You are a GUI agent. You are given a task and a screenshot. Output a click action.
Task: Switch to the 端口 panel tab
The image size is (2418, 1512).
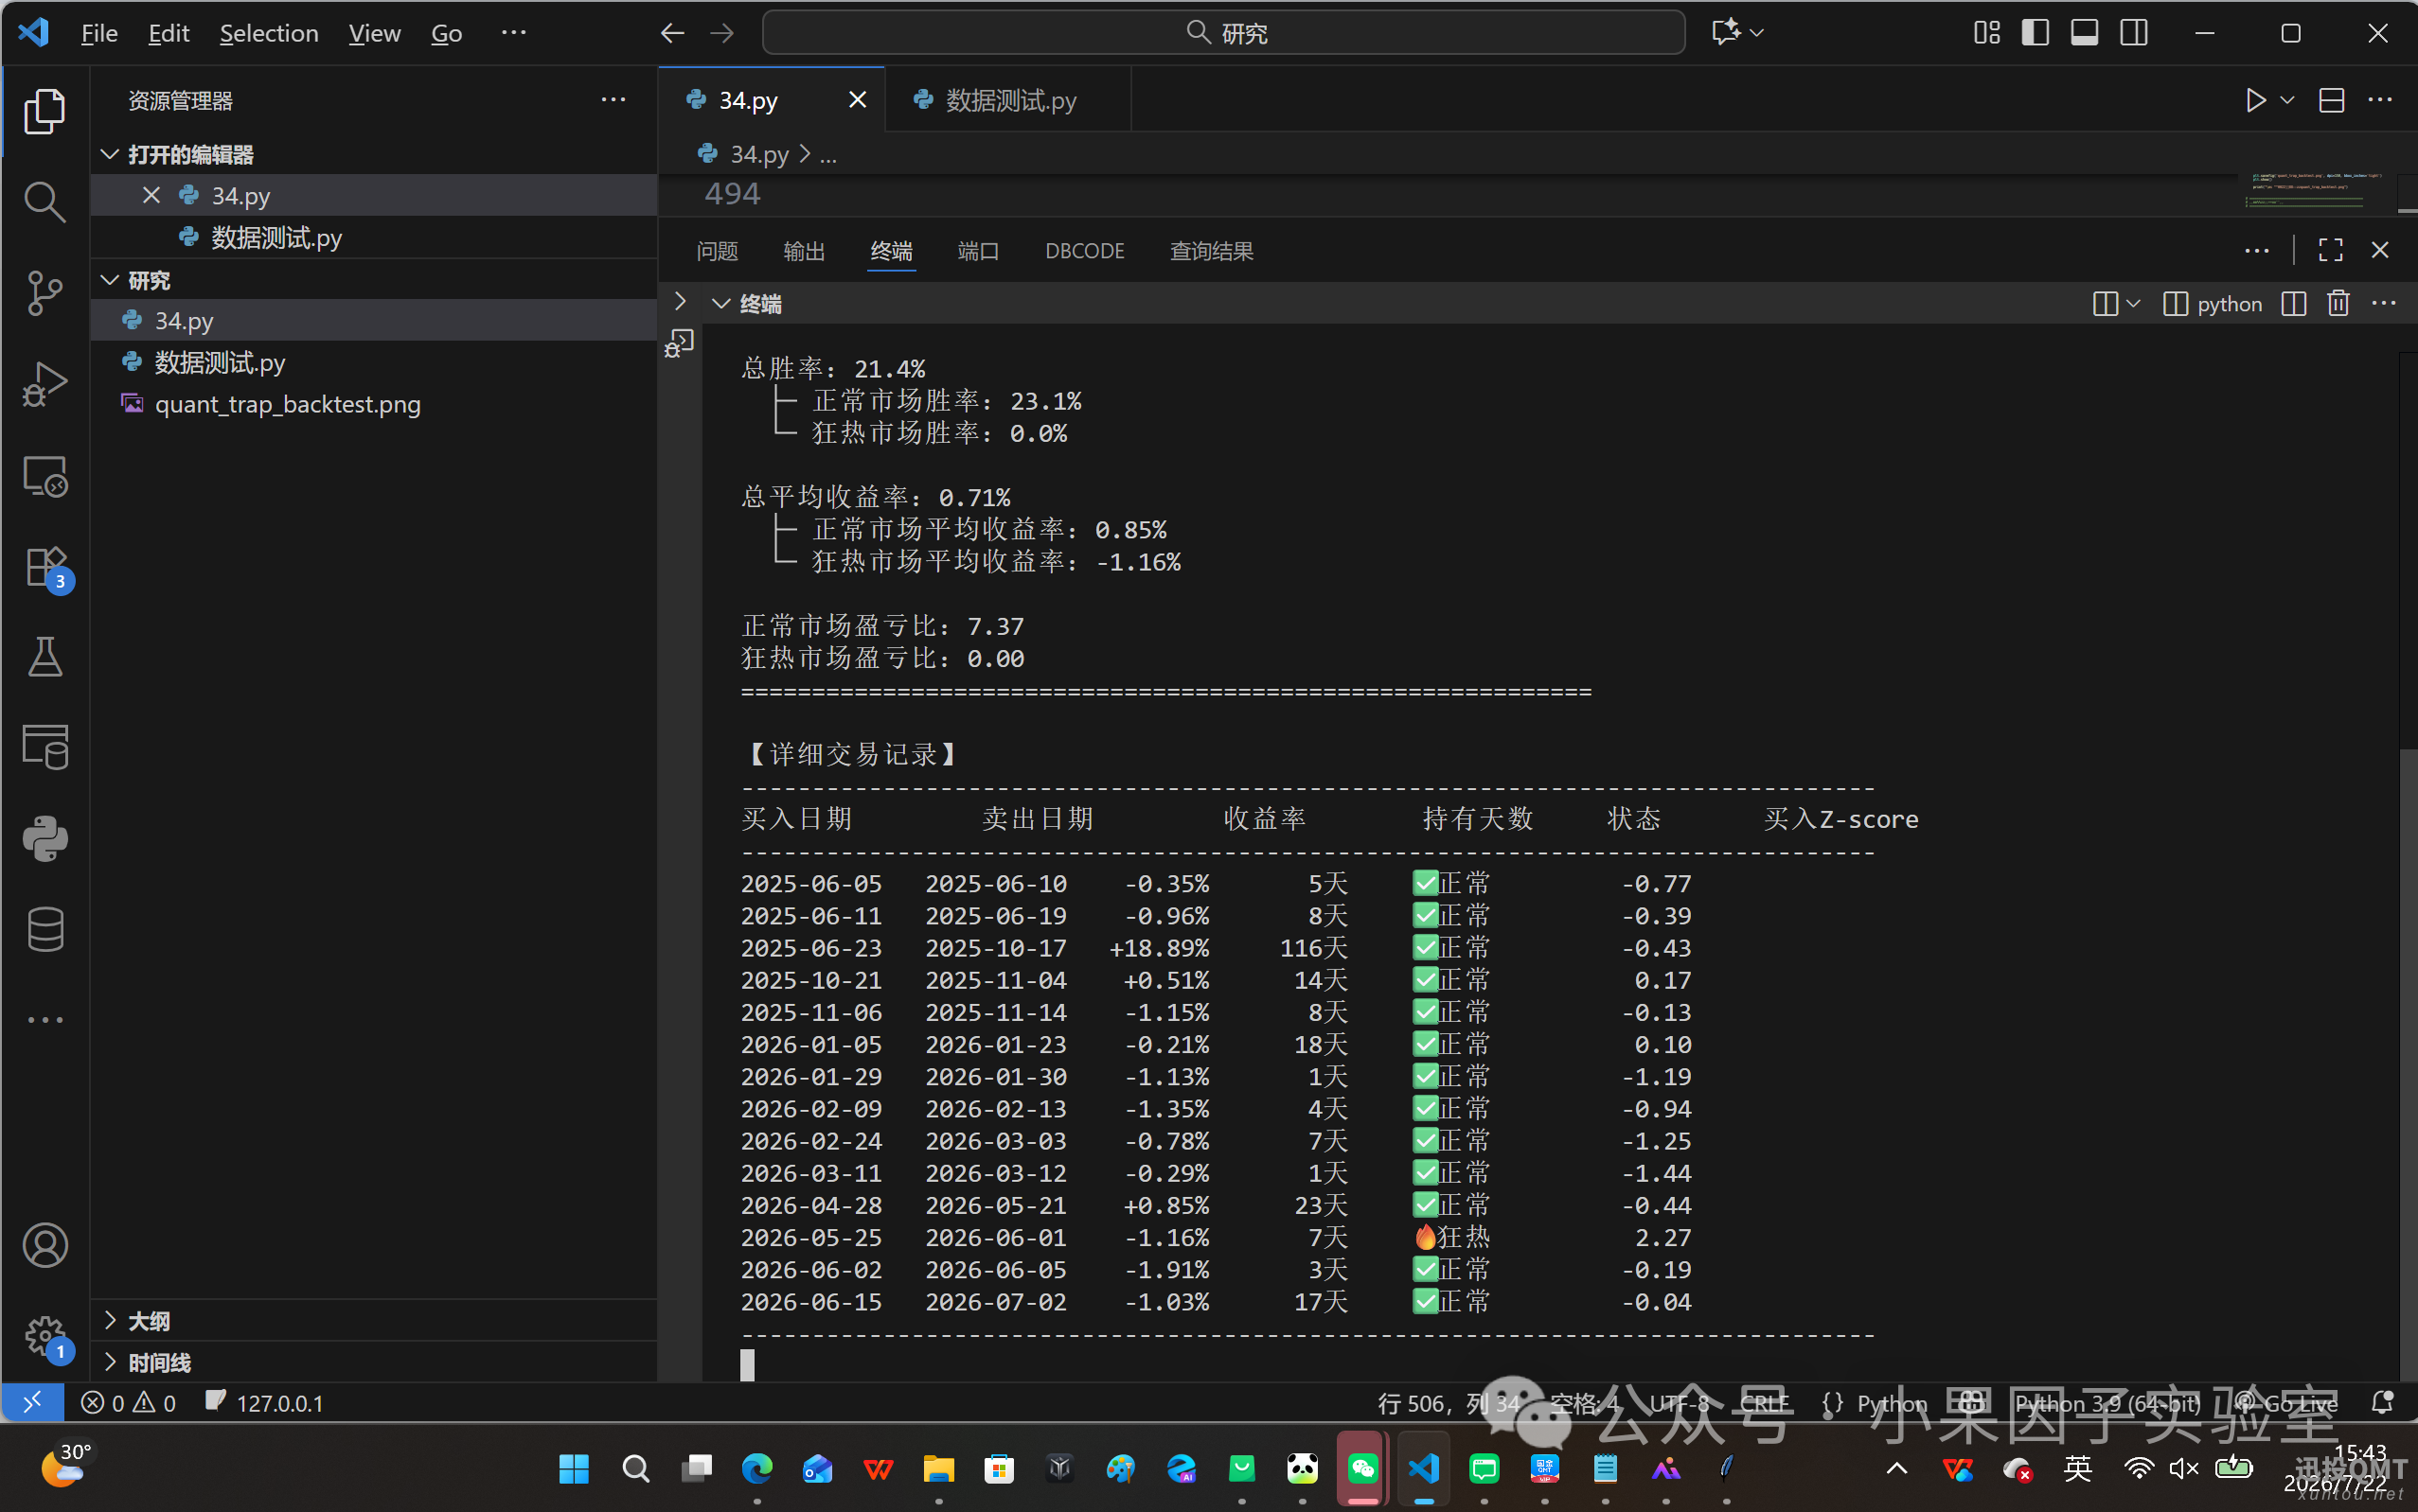pyautogui.click(x=977, y=251)
